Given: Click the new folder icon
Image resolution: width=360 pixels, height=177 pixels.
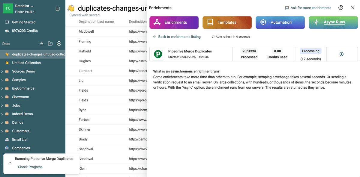Looking at the screenshot, I should pos(50,43).
